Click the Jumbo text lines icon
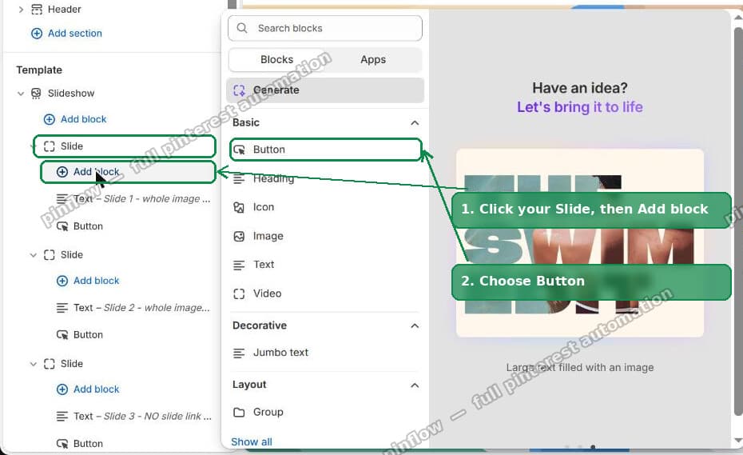The image size is (743, 455). [x=240, y=353]
